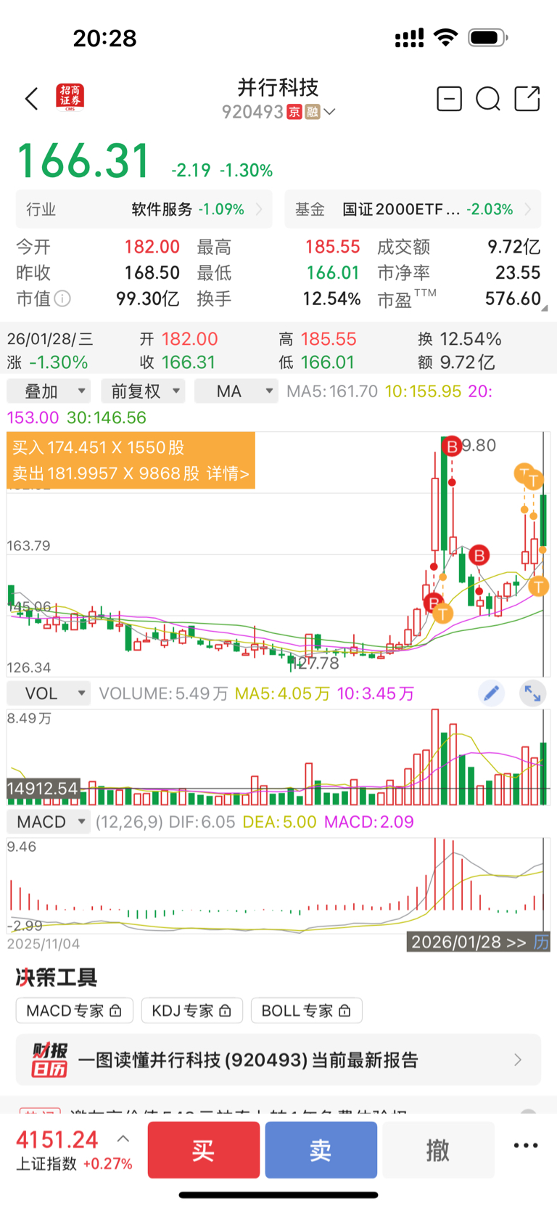Tap the red 京 badge
The image size is (557, 1209).
click(x=294, y=112)
